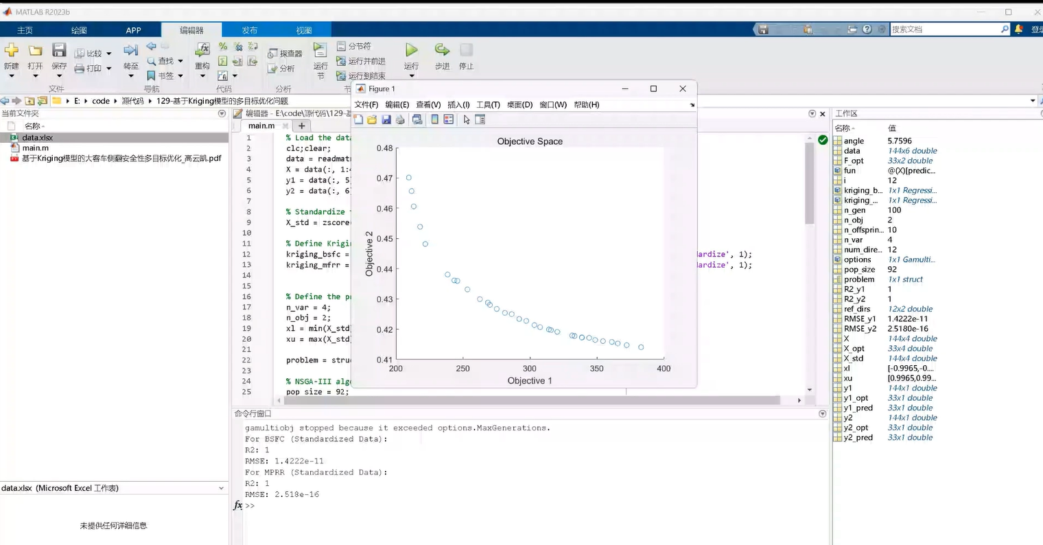
Task: Click Print Figure icon in Figure toolbar
Action: (x=400, y=119)
